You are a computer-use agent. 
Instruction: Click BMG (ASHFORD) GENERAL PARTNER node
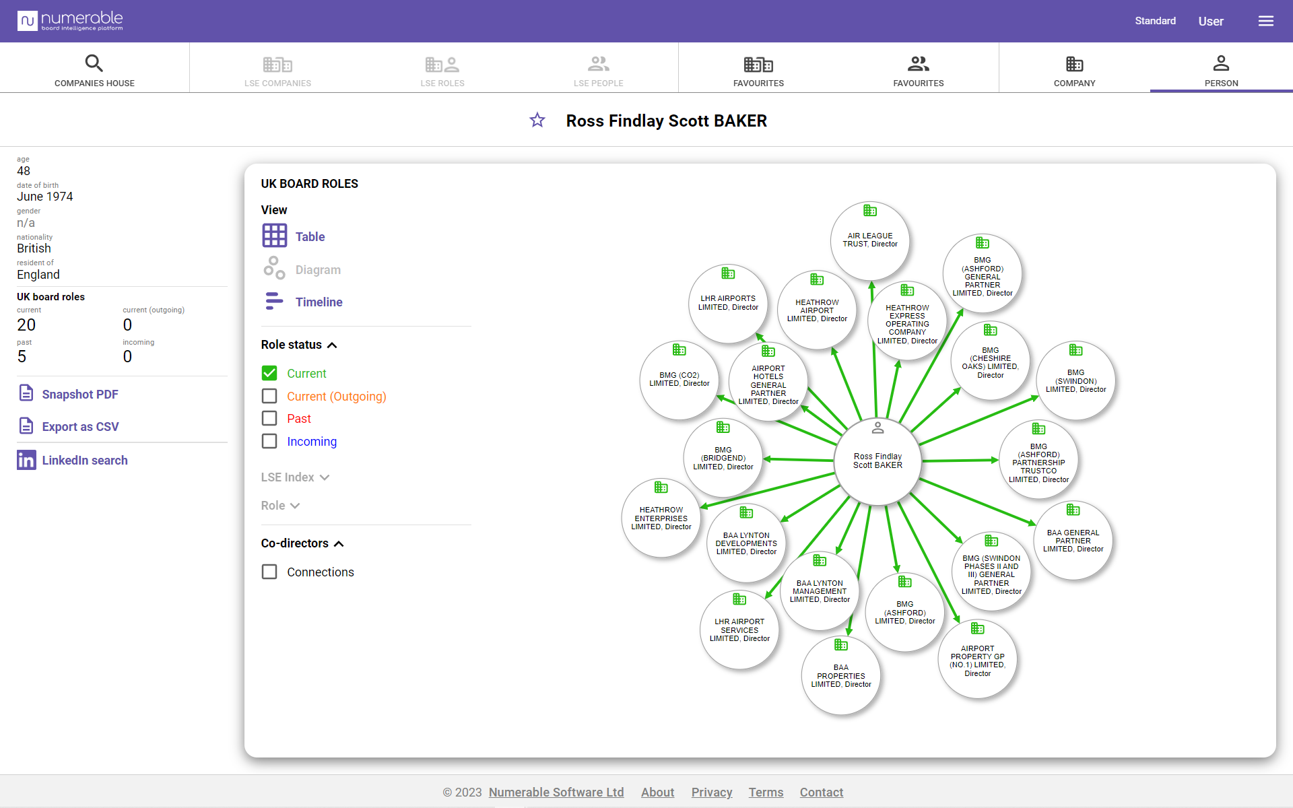pyautogui.click(x=983, y=273)
